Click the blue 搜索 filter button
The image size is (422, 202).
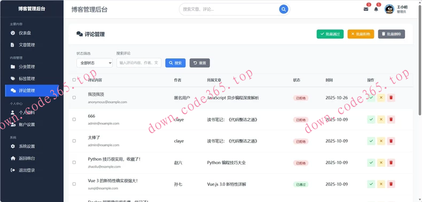pos(175,63)
